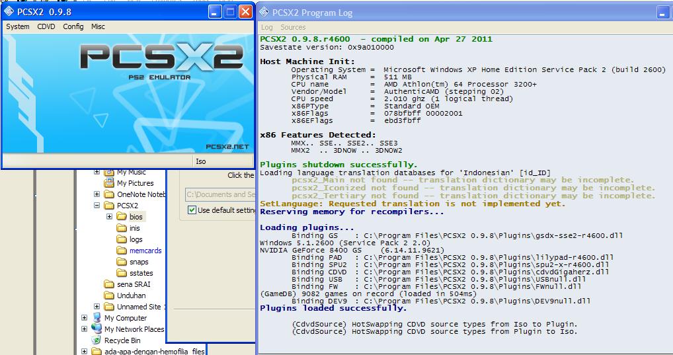Click the Iso status bar field
673x355 pixels.
(223, 161)
